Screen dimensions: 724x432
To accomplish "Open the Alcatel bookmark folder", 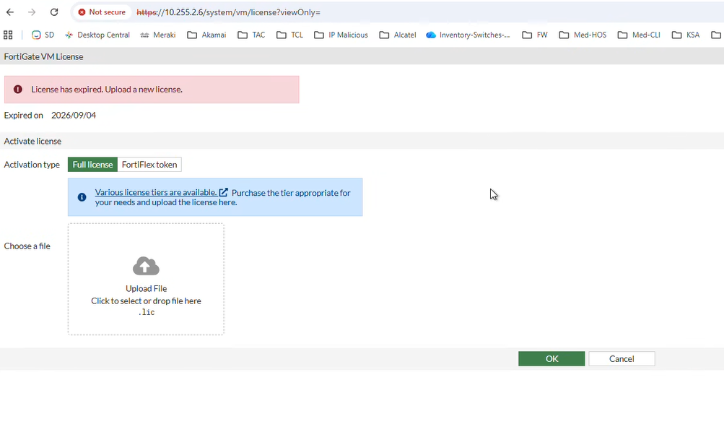I will pos(398,35).
